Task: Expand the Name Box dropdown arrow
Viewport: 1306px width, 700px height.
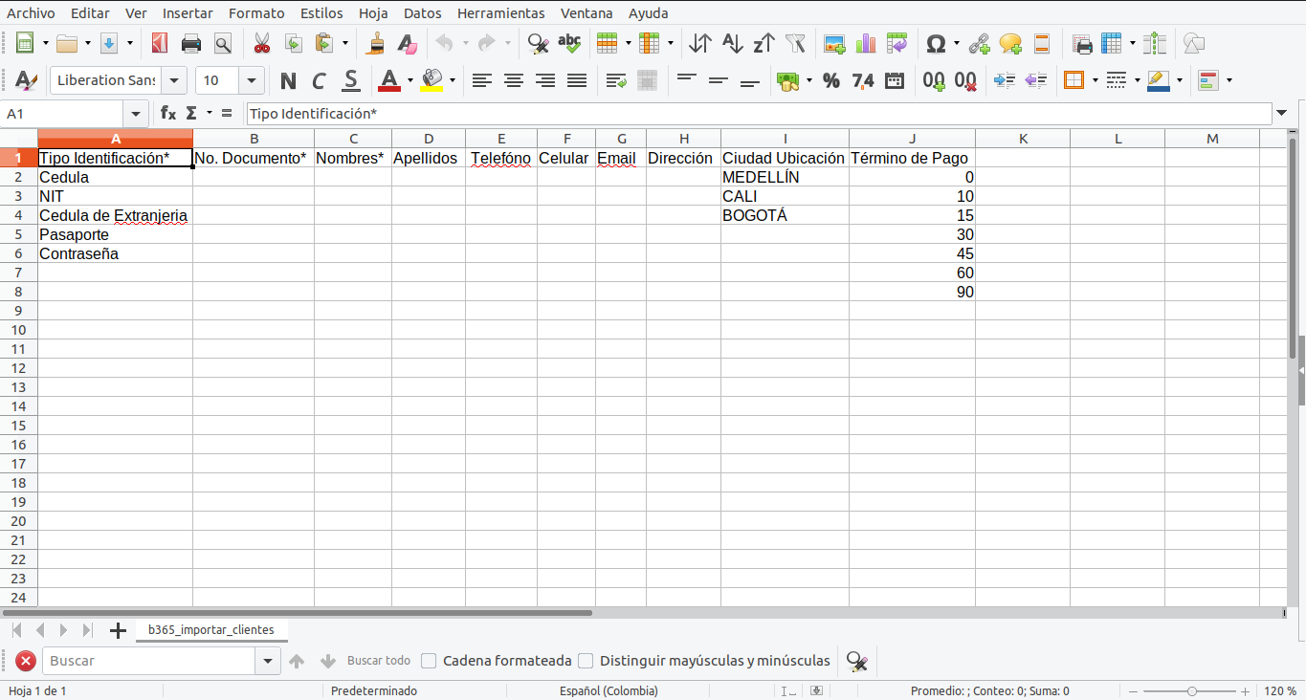Action: tap(136, 114)
